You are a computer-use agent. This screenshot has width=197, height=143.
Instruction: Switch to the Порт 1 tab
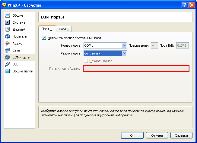point(47,29)
